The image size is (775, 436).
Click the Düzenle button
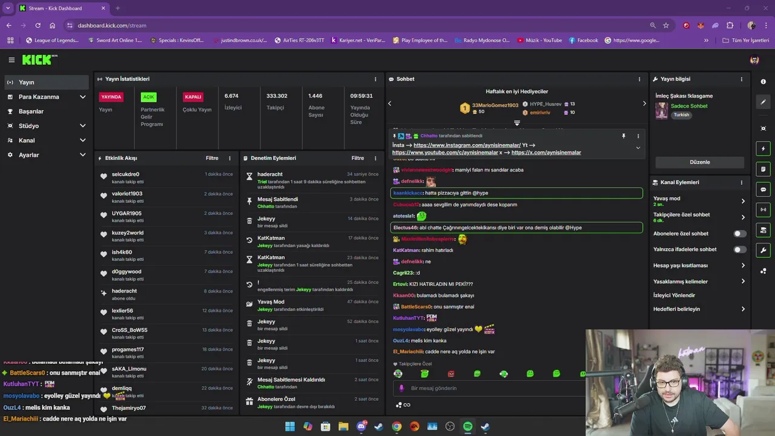(699, 162)
